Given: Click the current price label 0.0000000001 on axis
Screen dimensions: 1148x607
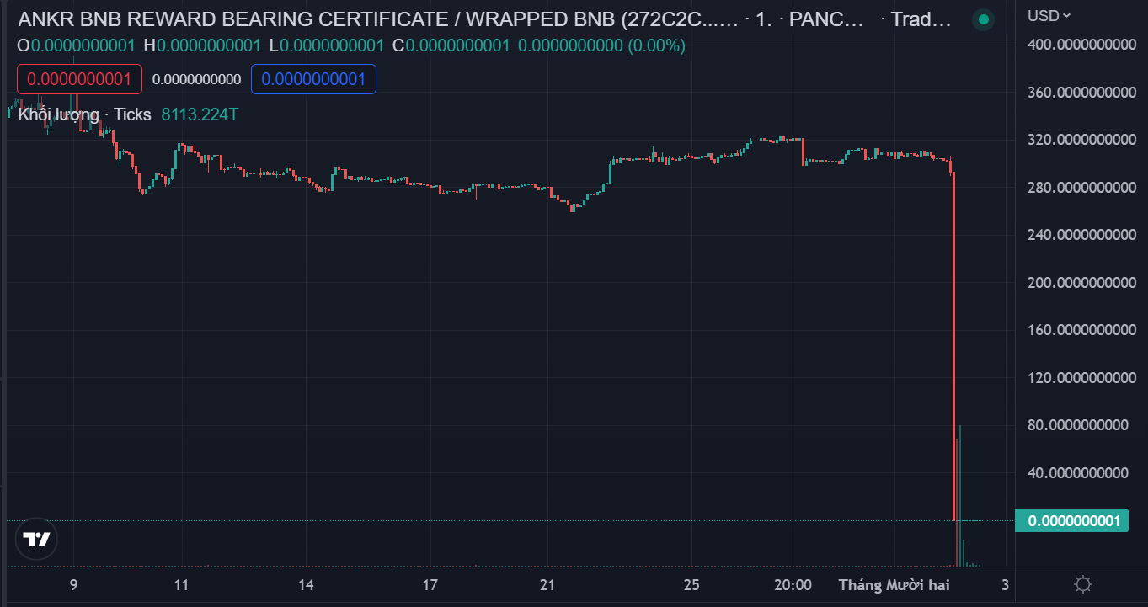Looking at the screenshot, I should (x=1071, y=521).
